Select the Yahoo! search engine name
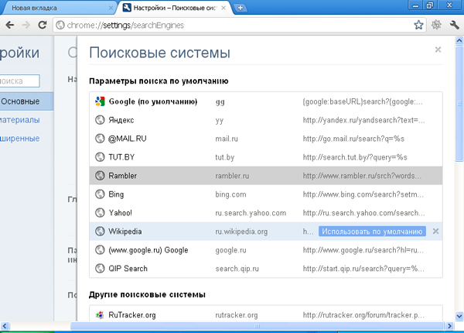This screenshot has width=464, height=333. pos(120,213)
